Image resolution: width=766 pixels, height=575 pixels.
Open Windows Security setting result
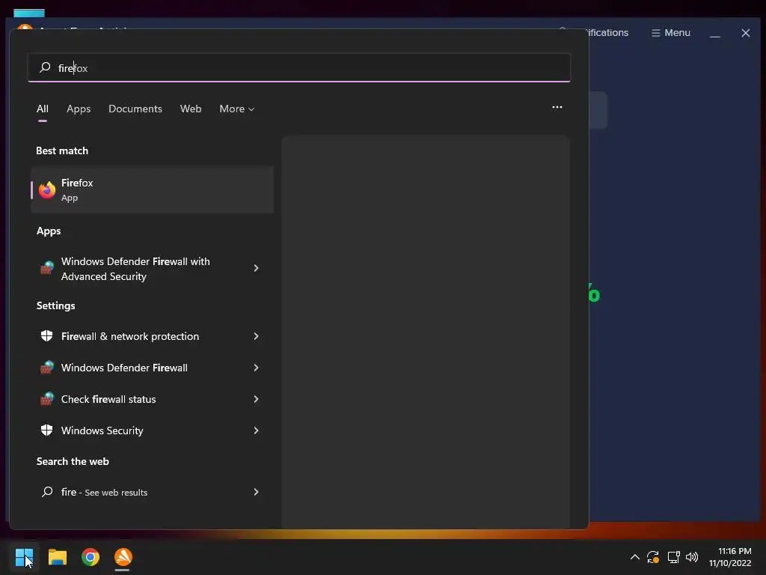[x=152, y=431]
